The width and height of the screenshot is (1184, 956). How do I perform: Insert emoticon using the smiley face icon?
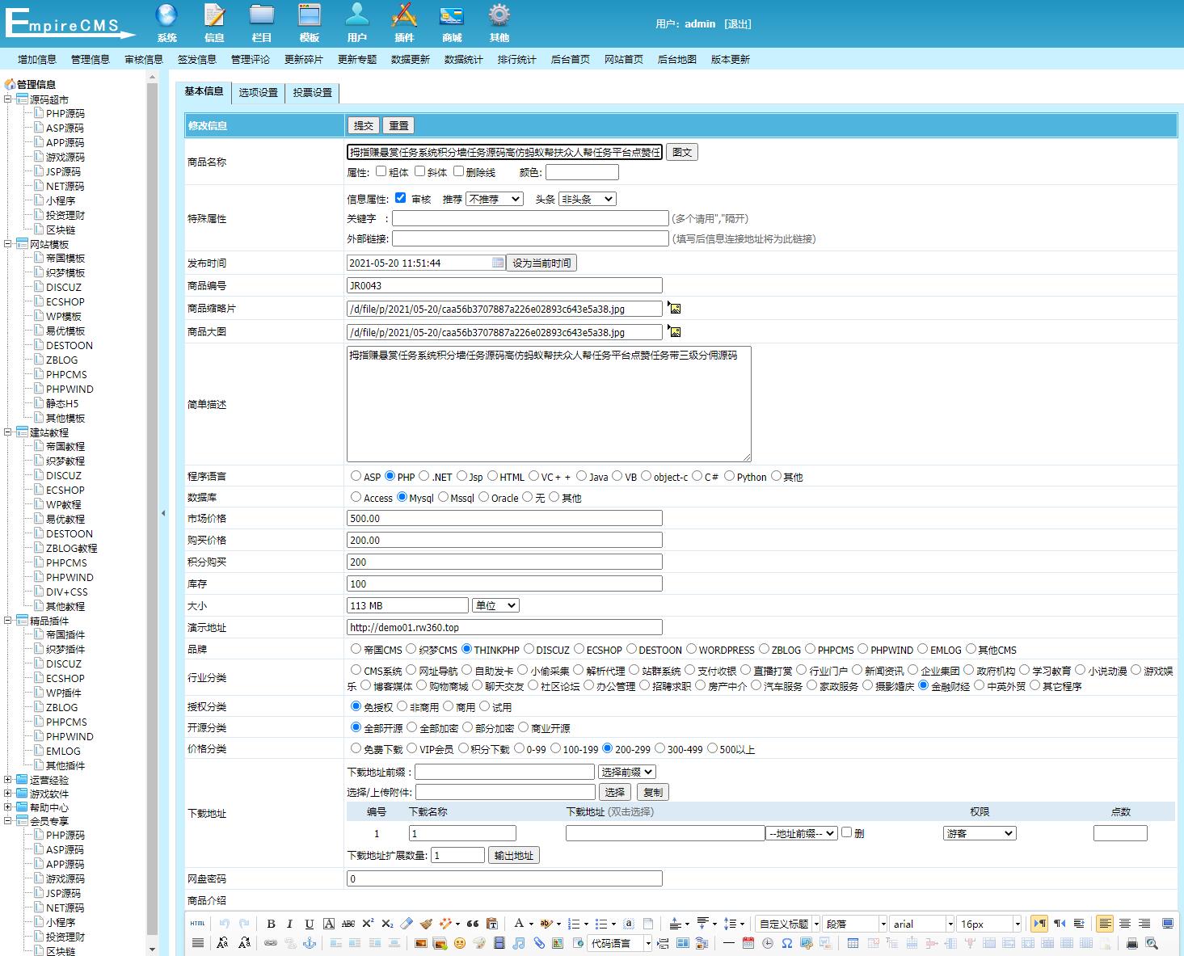(x=460, y=943)
